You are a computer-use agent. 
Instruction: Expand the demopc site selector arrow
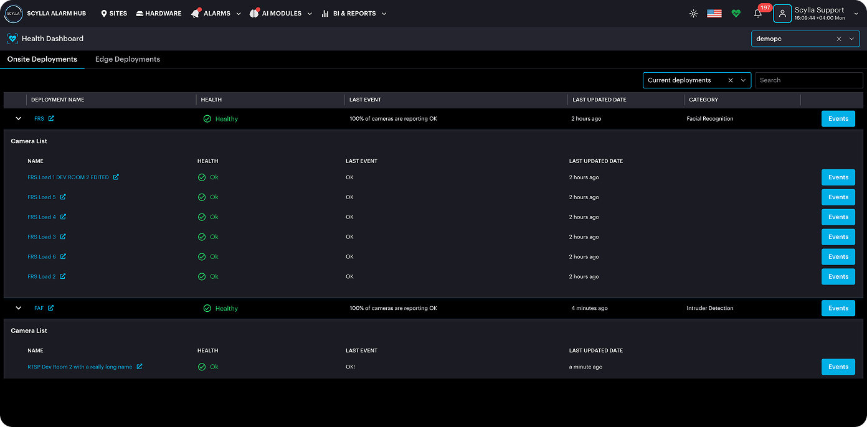point(851,39)
